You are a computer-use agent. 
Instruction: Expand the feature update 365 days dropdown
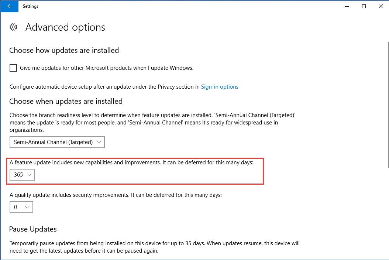(x=23, y=175)
